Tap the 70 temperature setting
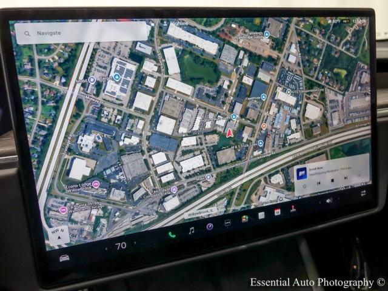 click(x=121, y=245)
